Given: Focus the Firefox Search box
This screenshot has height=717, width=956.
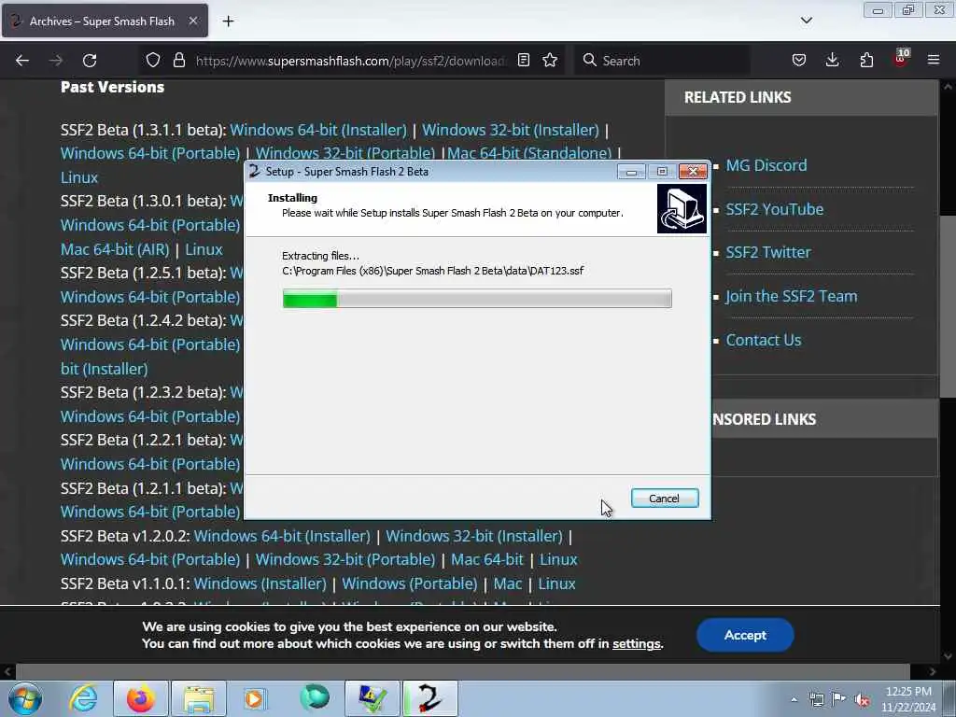Looking at the screenshot, I should (x=664, y=61).
